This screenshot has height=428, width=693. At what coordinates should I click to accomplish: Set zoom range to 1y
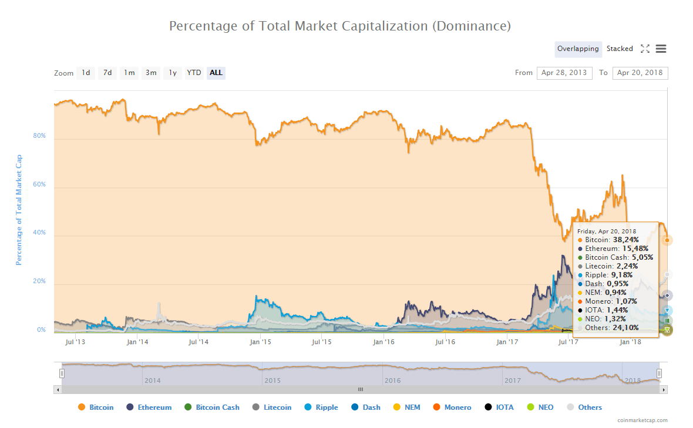pos(173,73)
